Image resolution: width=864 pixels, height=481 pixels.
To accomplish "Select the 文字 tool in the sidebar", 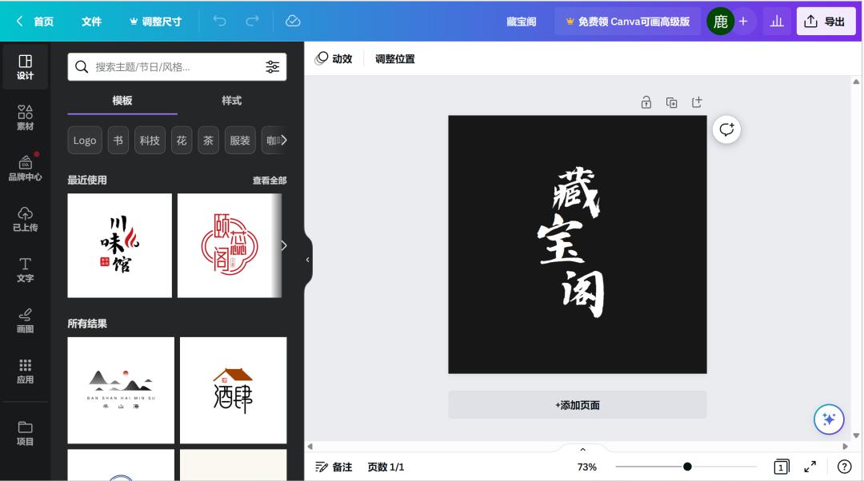I will [25, 270].
